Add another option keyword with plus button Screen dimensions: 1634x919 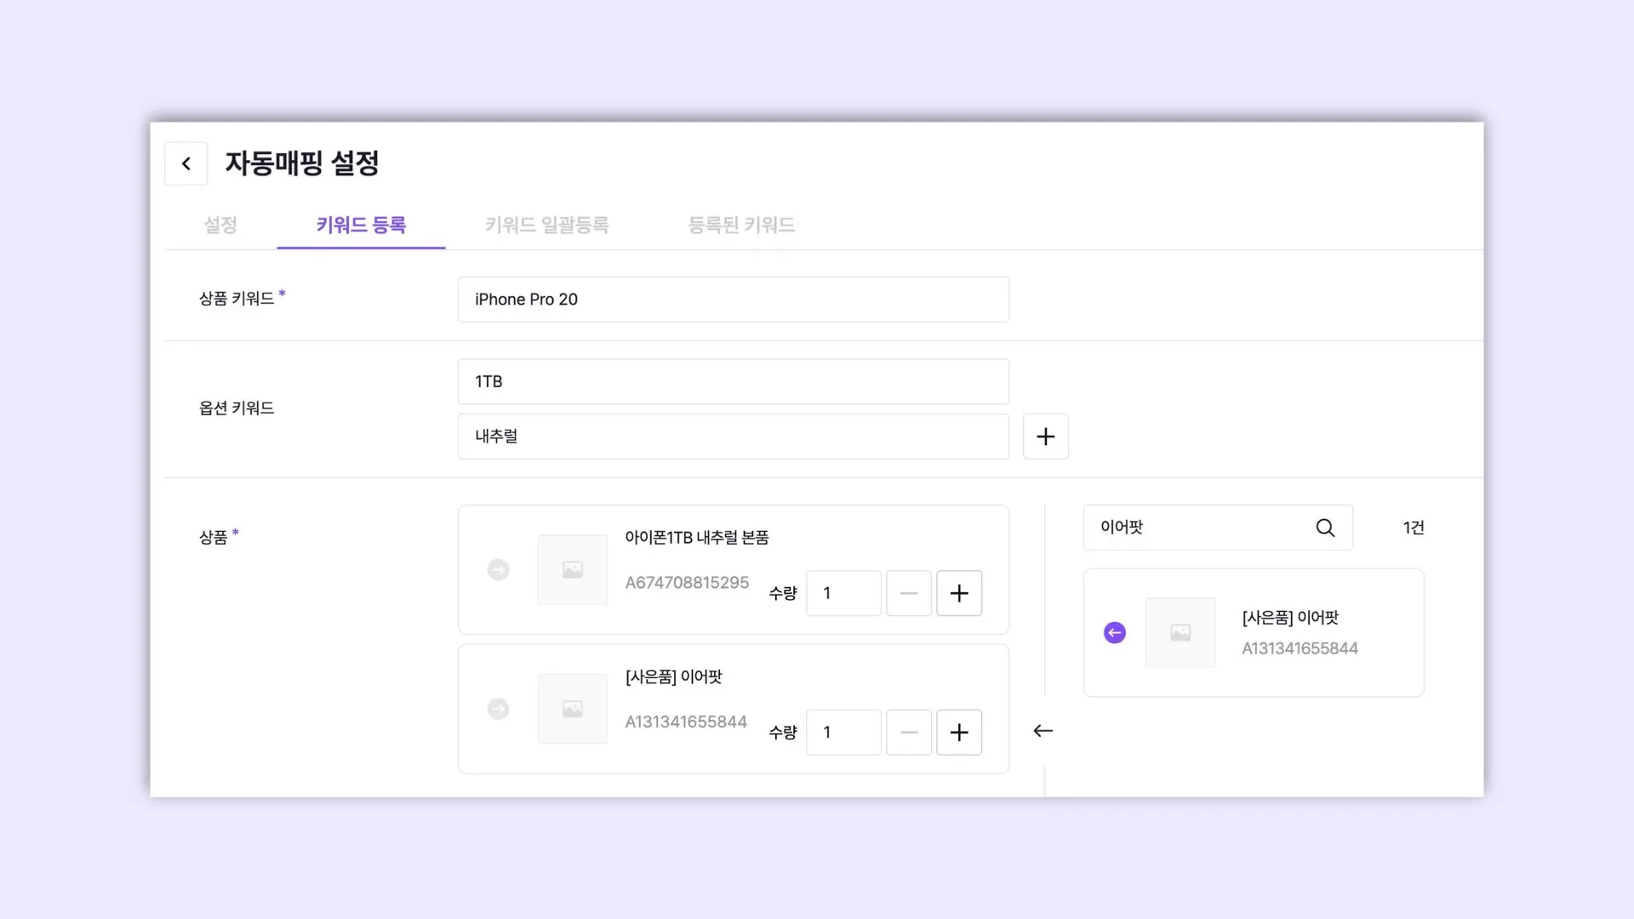(1045, 437)
